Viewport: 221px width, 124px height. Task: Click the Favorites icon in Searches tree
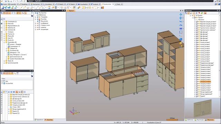[x=40, y=19]
